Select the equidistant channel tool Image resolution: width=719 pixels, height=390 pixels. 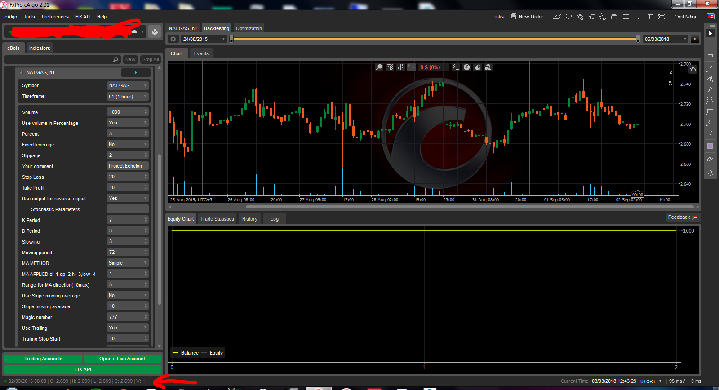tap(710, 79)
